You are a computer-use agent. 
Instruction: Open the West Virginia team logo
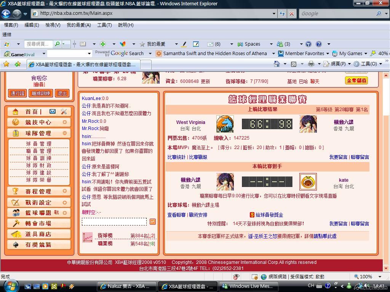225,124
